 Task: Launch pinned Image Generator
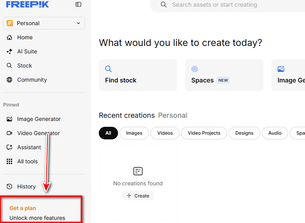pos(38,119)
